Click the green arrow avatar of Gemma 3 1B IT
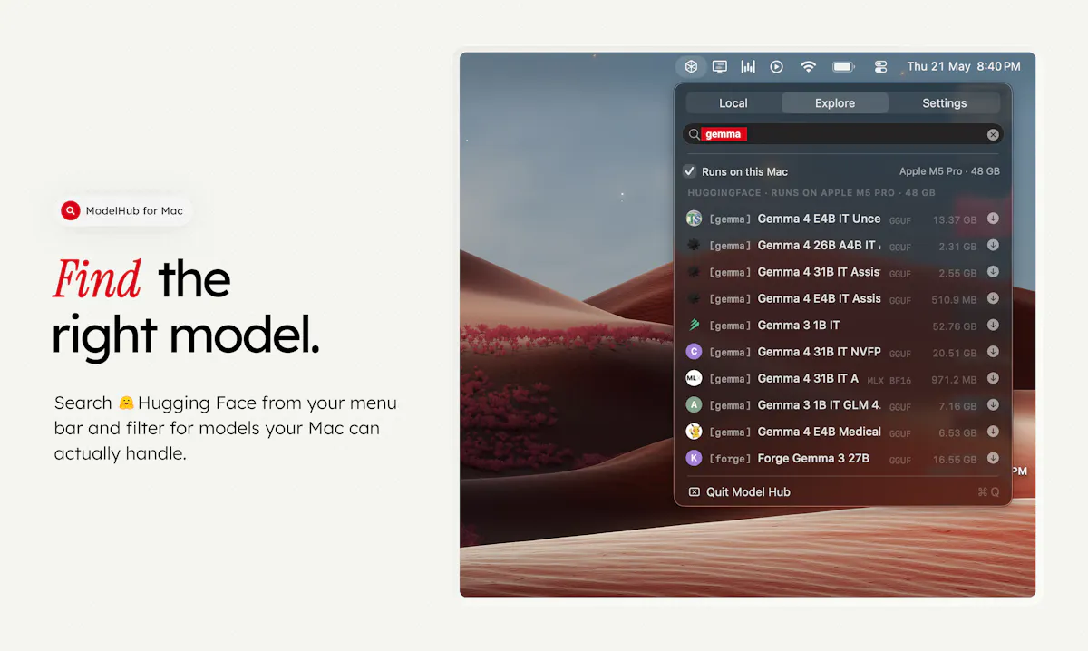This screenshot has height=651, width=1088. (x=694, y=325)
